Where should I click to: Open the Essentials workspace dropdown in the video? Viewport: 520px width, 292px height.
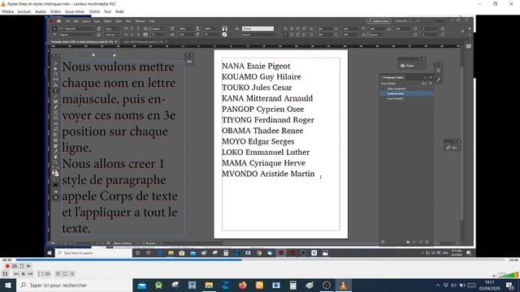click(x=403, y=21)
